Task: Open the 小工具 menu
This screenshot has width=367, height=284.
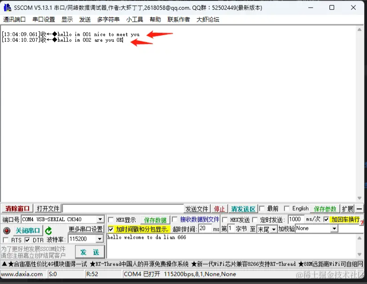Action: 134,19
